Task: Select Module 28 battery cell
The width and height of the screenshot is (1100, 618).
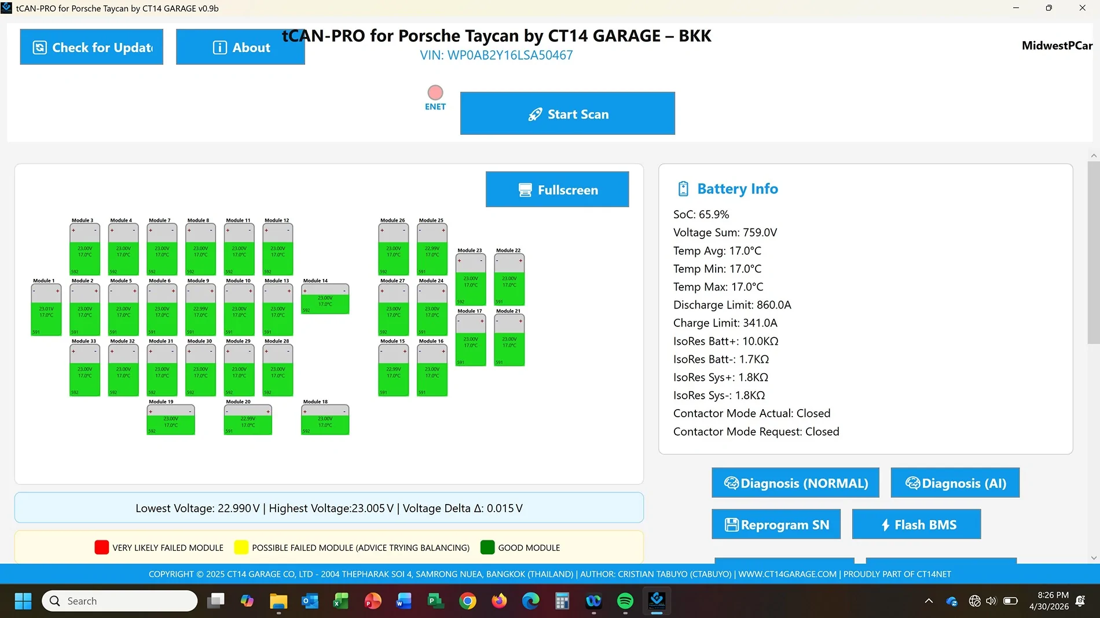Action: pyautogui.click(x=278, y=370)
